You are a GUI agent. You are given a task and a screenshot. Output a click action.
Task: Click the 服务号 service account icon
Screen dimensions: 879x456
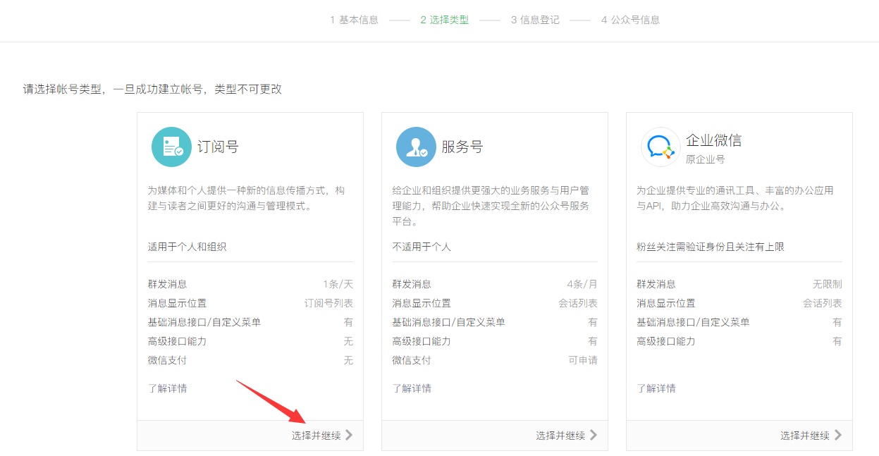pos(416,146)
